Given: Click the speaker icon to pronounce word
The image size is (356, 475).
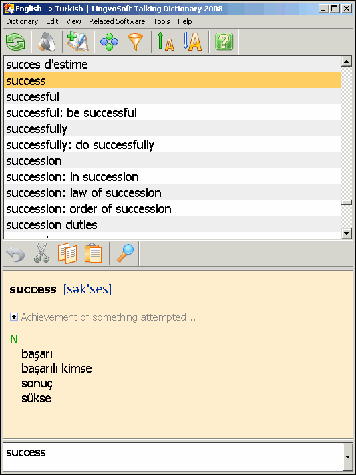Looking at the screenshot, I should (x=47, y=42).
